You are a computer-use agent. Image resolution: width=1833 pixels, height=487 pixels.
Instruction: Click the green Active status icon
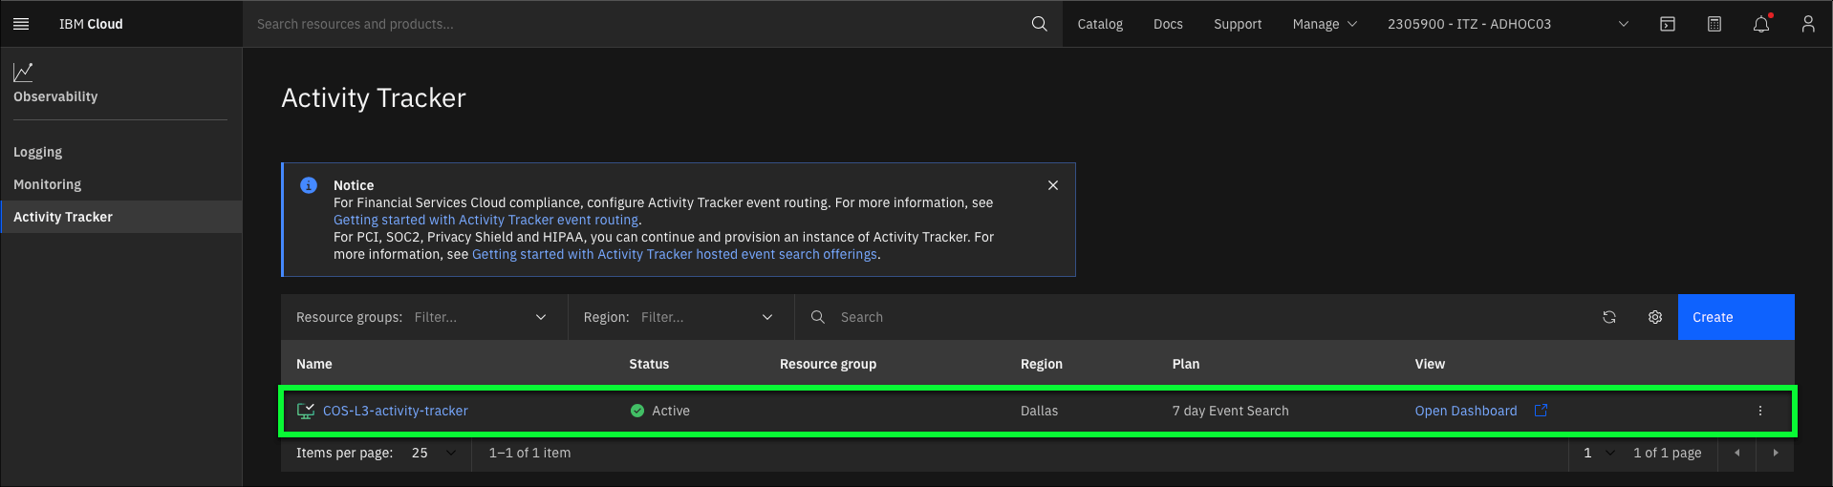tap(637, 411)
